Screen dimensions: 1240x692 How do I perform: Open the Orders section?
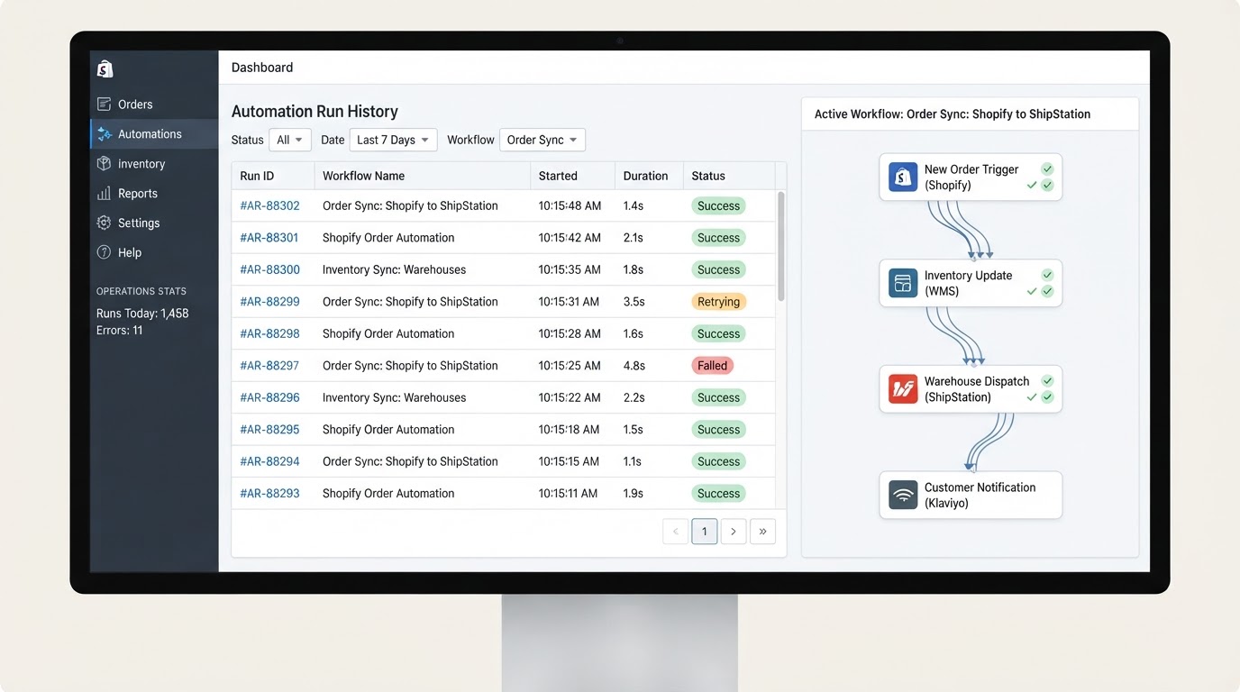coord(154,105)
